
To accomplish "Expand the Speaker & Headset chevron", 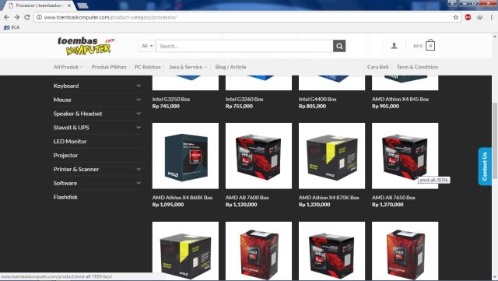I will (139, 114).
